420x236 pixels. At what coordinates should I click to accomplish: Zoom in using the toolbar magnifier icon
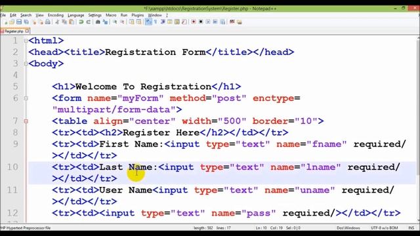(x=115, y=22)
